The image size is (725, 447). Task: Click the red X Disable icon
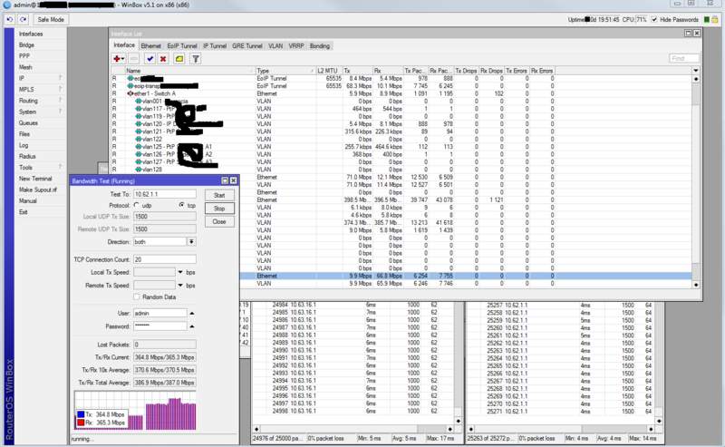click(163, 59)
